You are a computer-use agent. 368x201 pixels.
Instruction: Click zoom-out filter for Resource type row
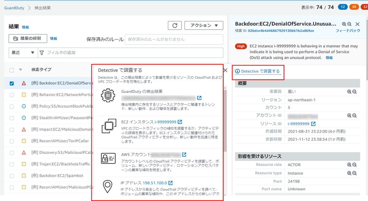coord(355,173)
